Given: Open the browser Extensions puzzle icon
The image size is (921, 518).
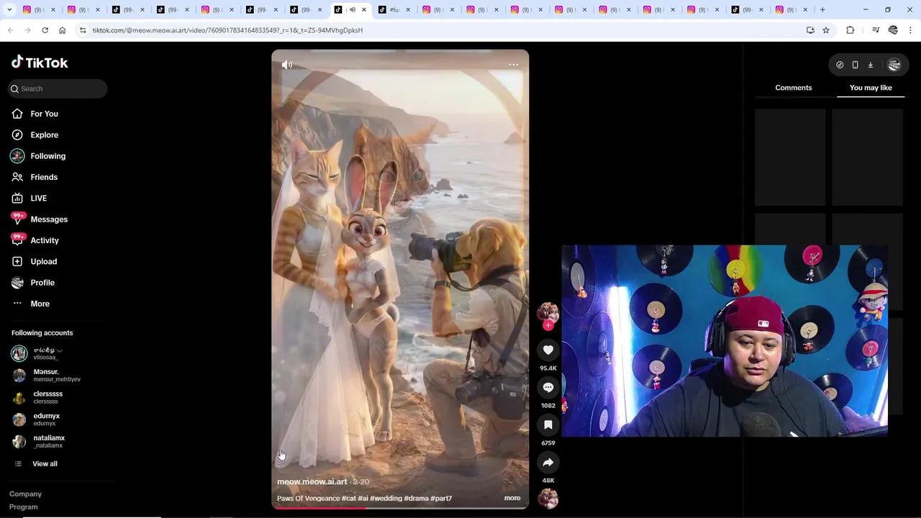Looking at the screenshot, I should (850, 30).
